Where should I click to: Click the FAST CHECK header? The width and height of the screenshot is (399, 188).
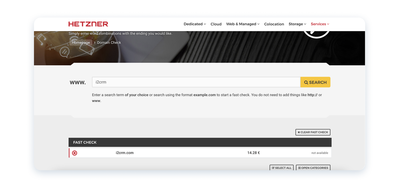(x=200, y=142)
